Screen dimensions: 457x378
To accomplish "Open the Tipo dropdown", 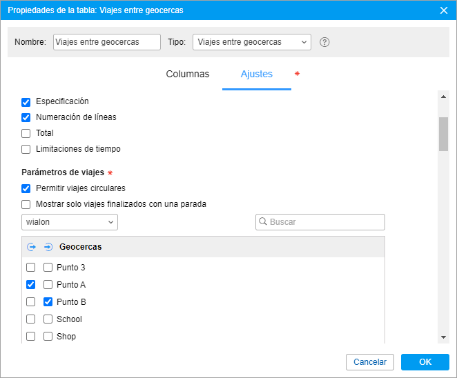I will click(x=251, y=42).
